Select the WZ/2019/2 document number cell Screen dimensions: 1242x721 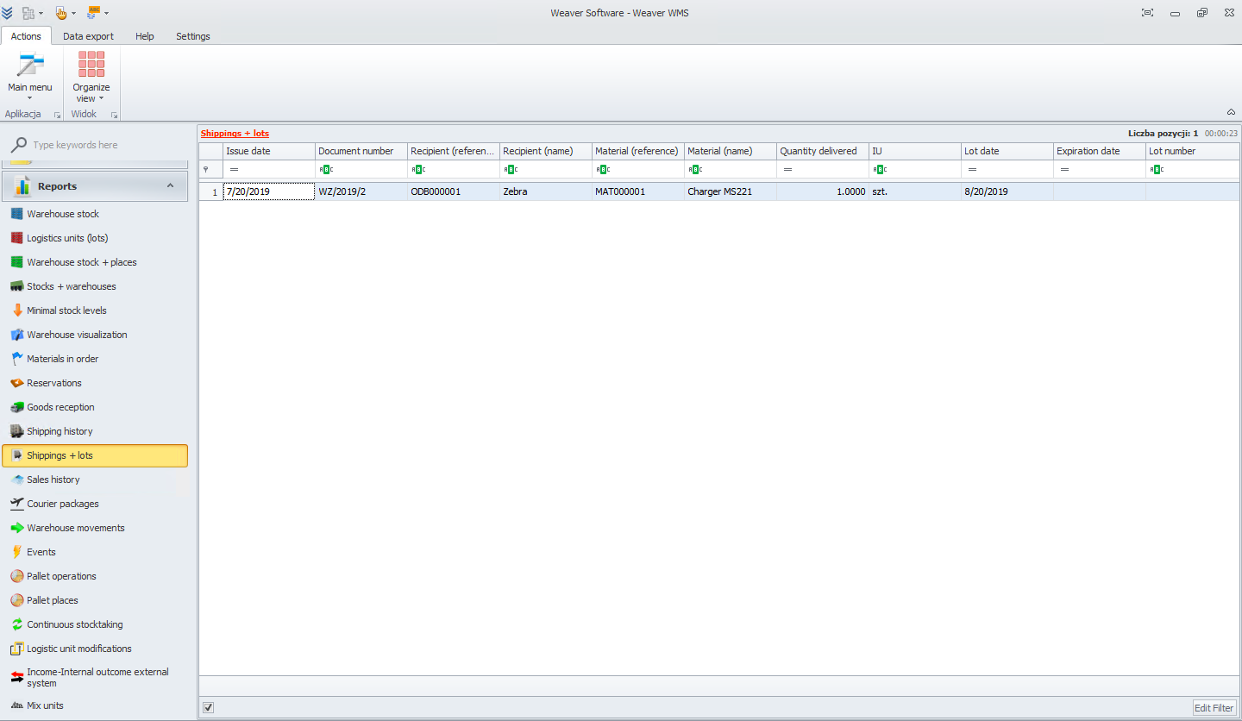(361, 191)
